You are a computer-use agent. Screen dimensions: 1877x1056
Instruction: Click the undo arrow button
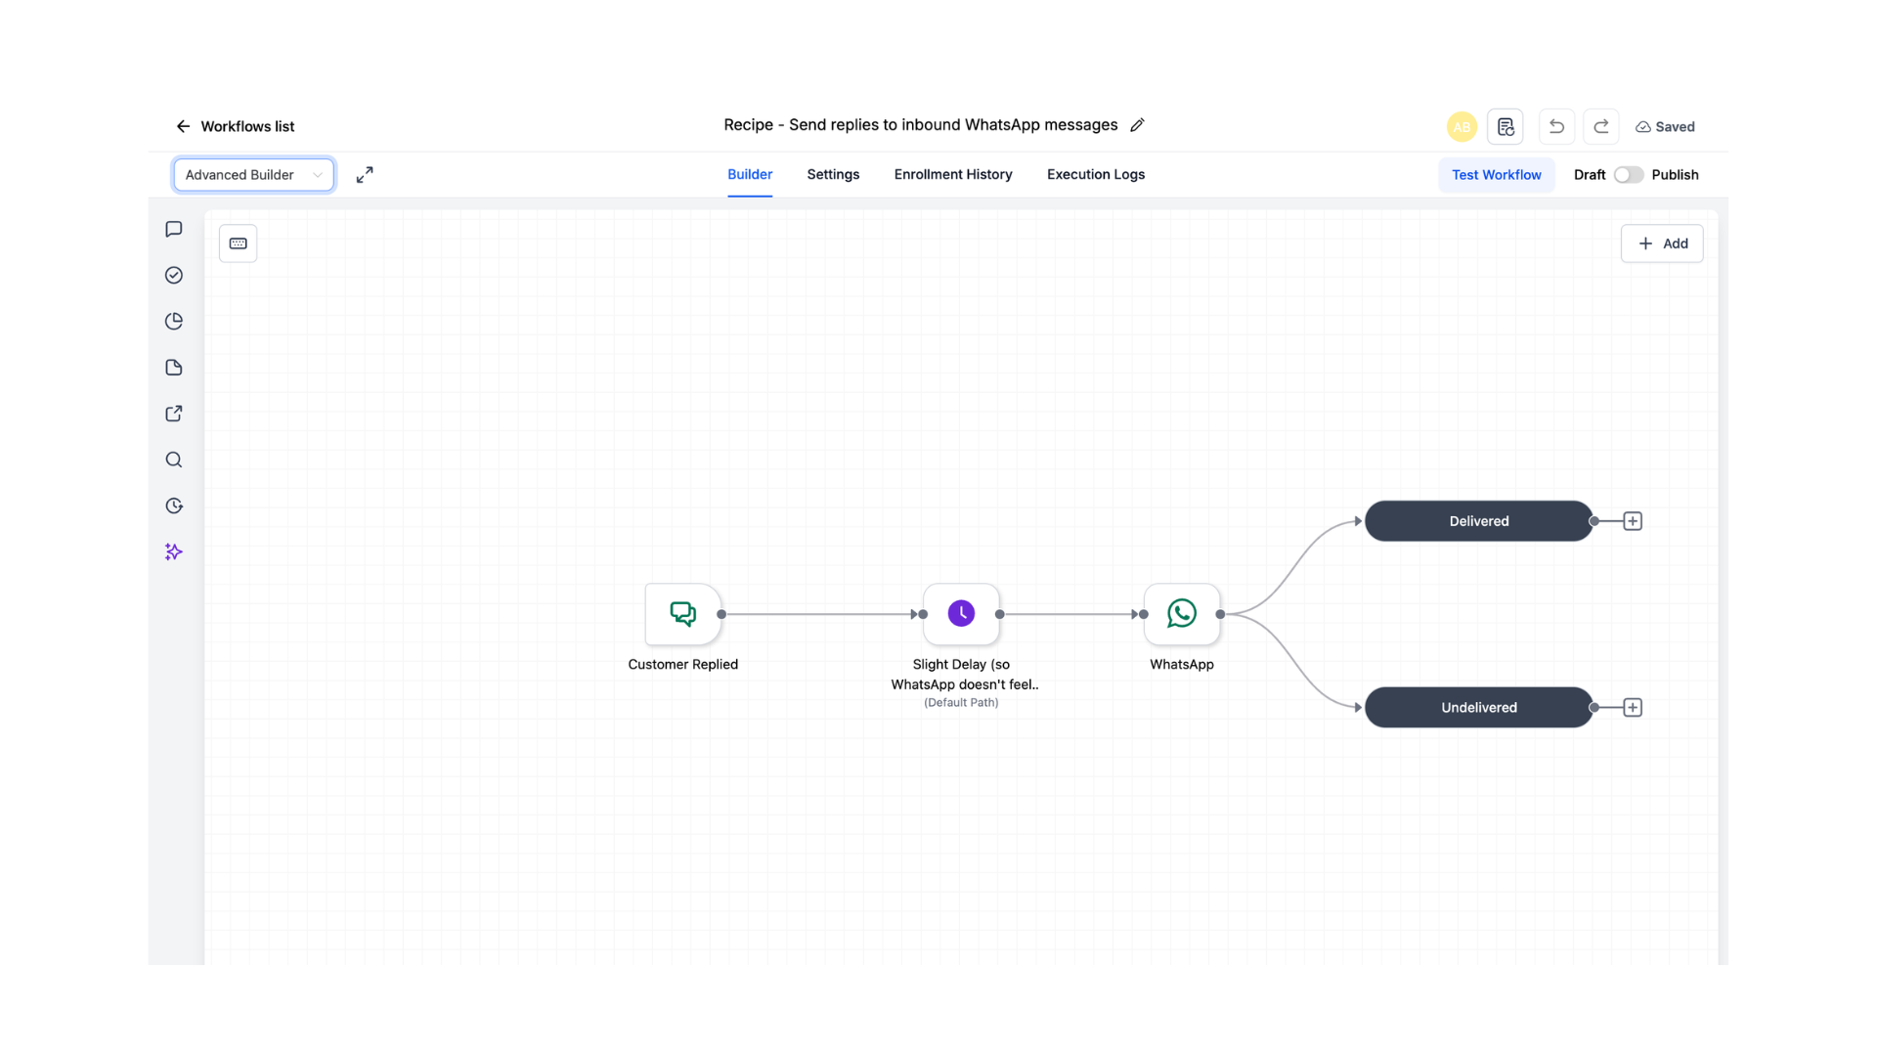1556,127
